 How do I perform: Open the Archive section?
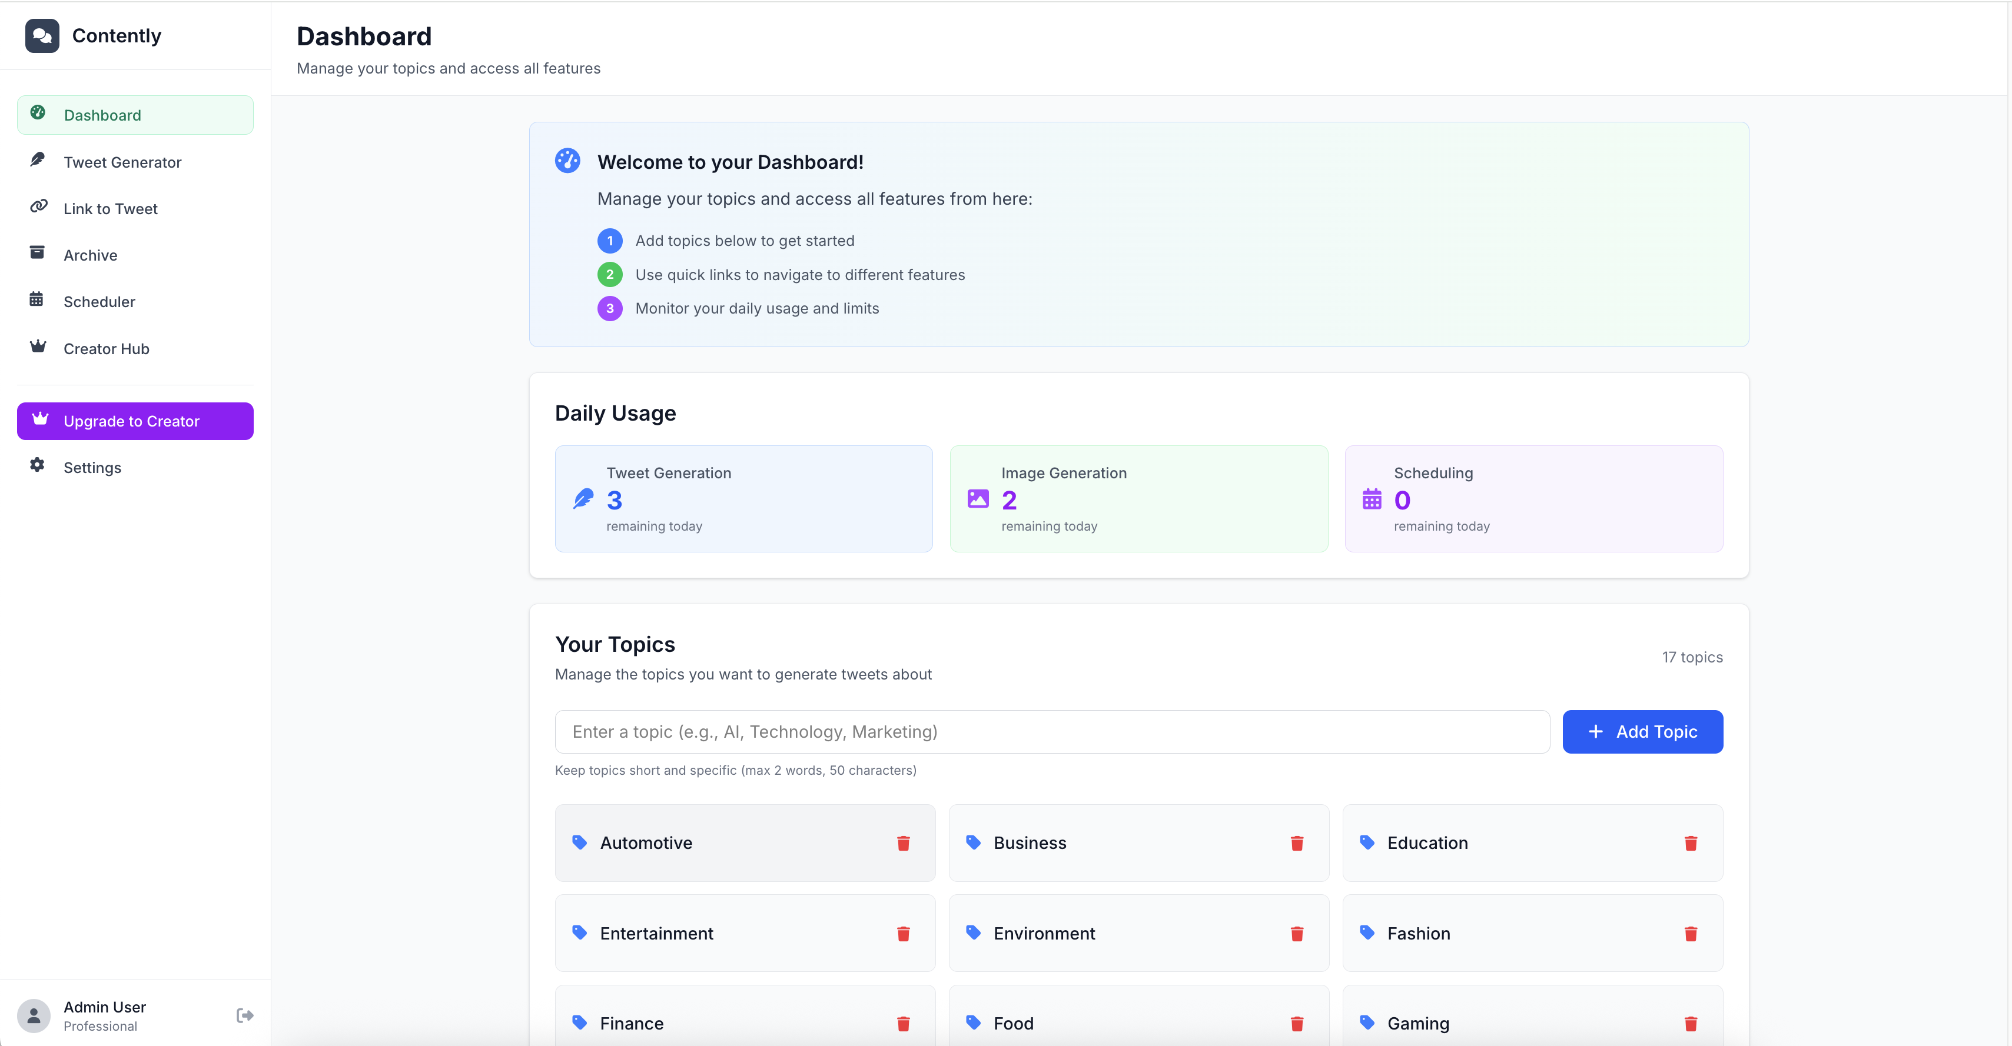pos(91,255)
